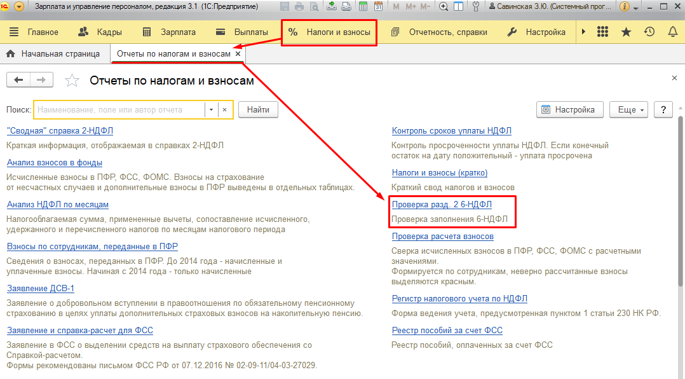Expand more sections arrow after Настройка
Image resolution: width=685 pixels, height=379 pixels.
pyautogui.click(x=583, y=32)
